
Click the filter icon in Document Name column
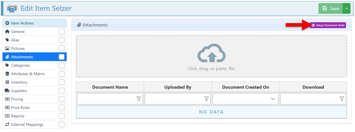tap(139, 99)
